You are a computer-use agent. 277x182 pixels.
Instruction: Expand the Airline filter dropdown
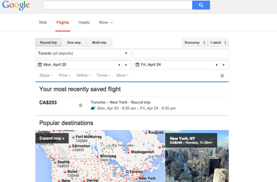pyautogui.click(x=84, y=75)
